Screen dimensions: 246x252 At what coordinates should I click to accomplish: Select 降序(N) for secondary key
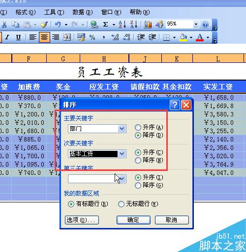click(138, 160)
